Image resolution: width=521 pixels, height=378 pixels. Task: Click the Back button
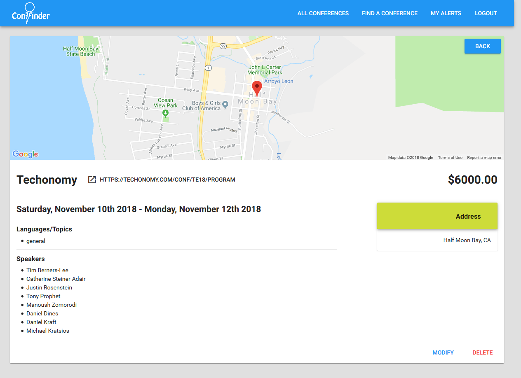pos(483,46)
